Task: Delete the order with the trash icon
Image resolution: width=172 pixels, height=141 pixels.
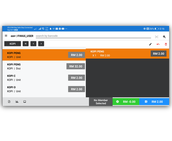Action: (x=166, y=44)
